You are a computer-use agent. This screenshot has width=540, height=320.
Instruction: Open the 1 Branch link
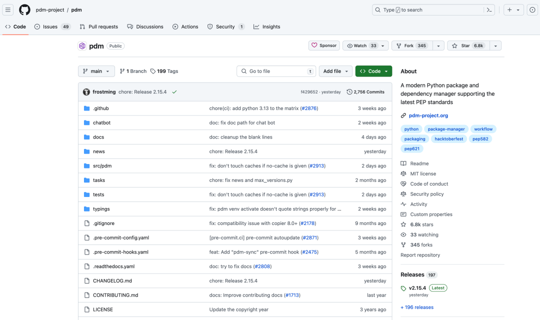[133, 71]
